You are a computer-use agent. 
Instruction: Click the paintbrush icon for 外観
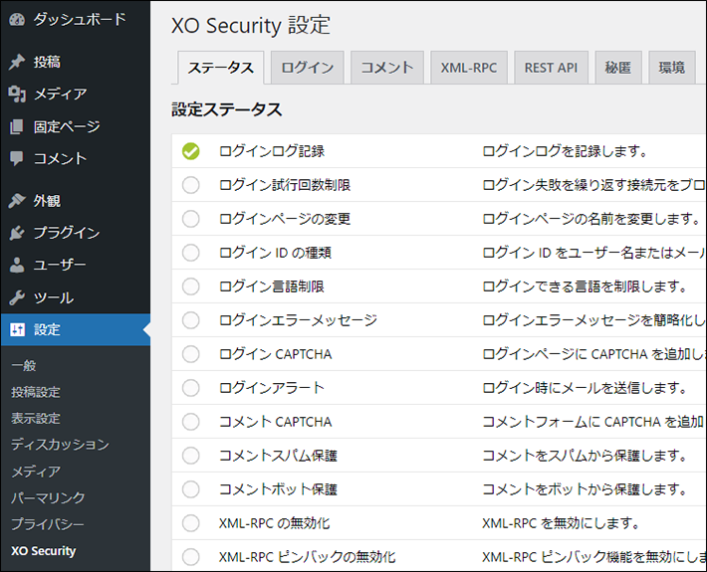point(17,201)
